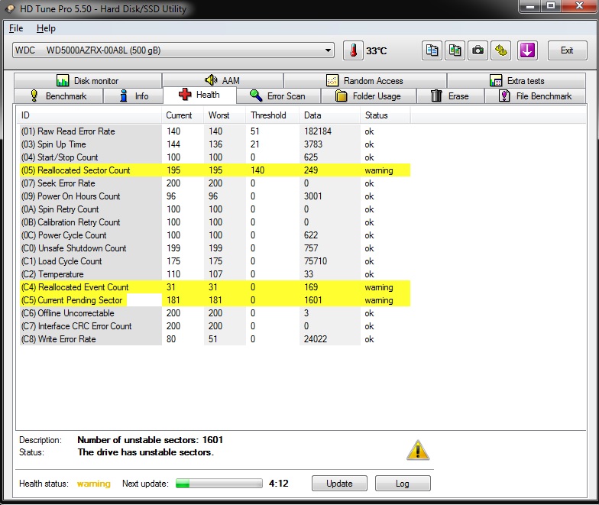
Task: Click the thermometer temperature icon
Action: [353, 50]
